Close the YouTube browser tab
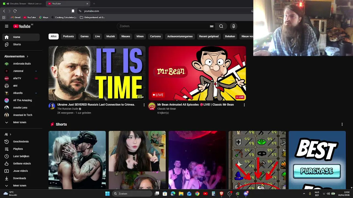This screenshot has height=198, width=353. pos(87,4)
